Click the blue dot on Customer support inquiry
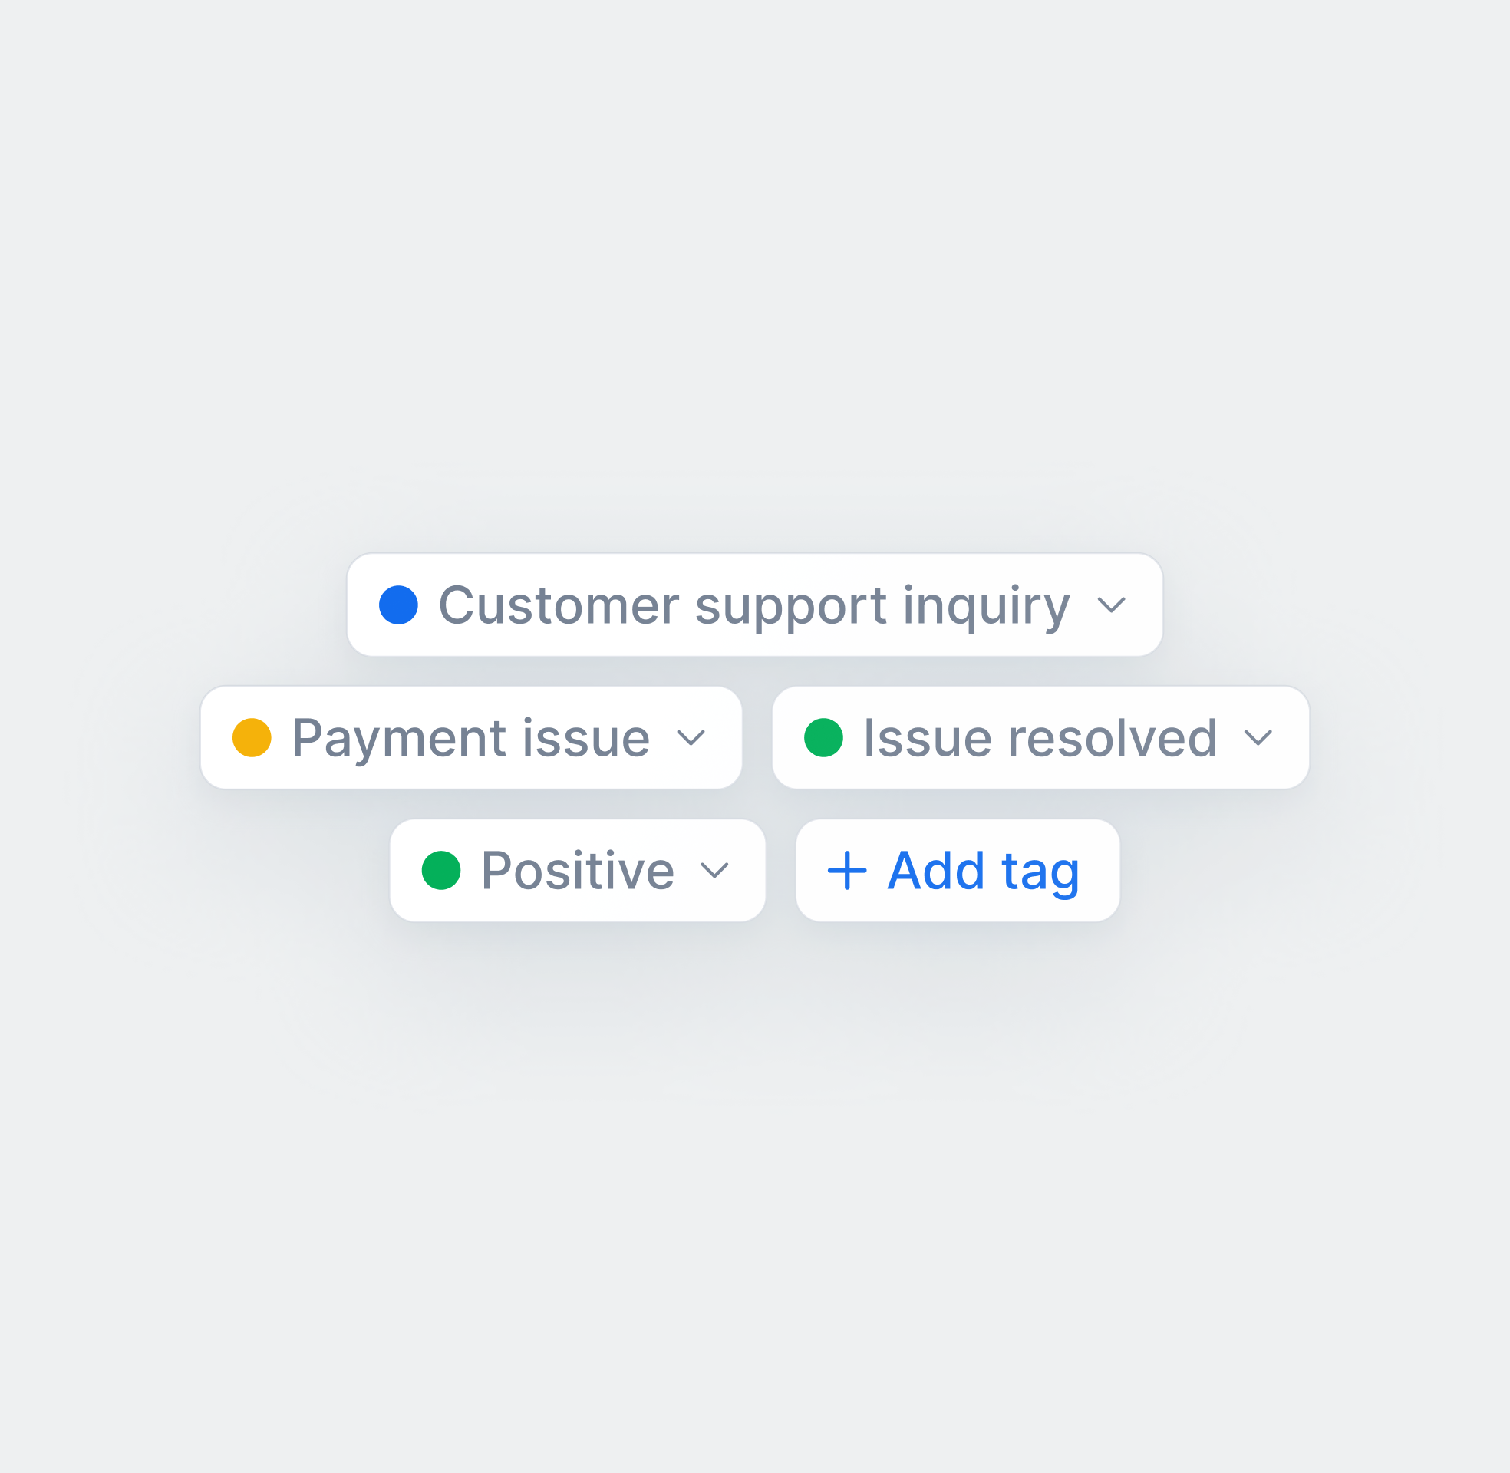The height and width of the screenshot is (1473, 1510). (398, 605)
